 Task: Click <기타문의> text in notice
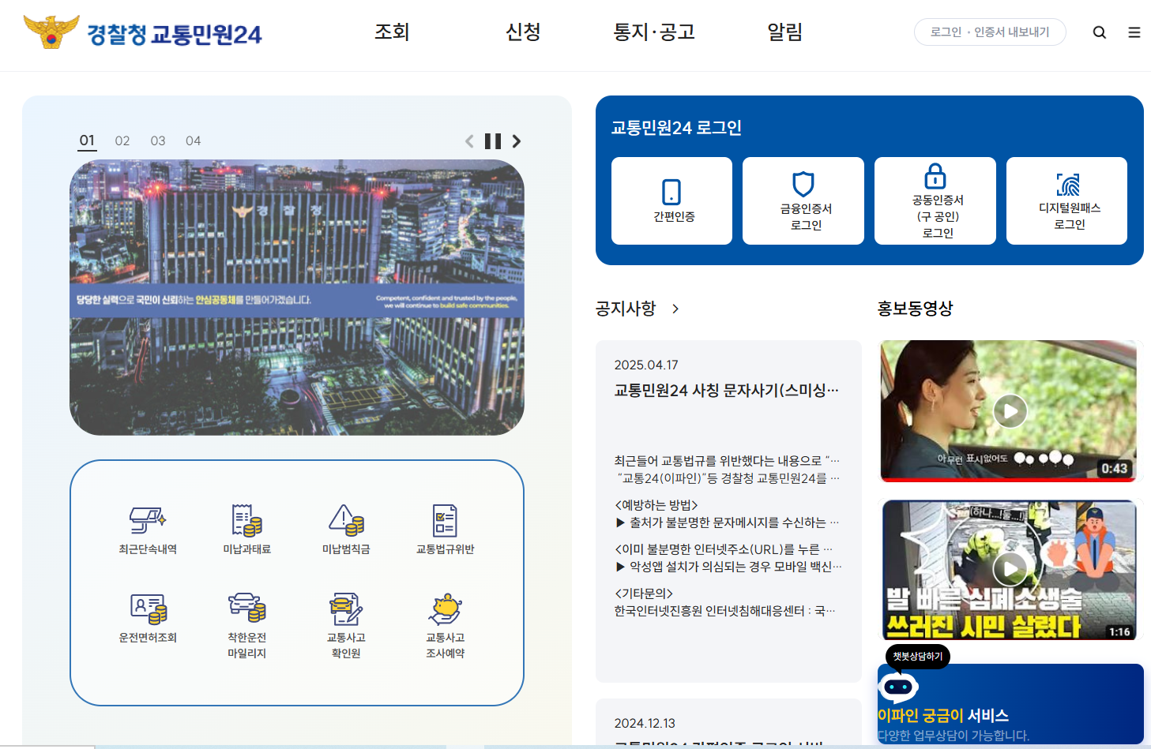tap(644, 594)
